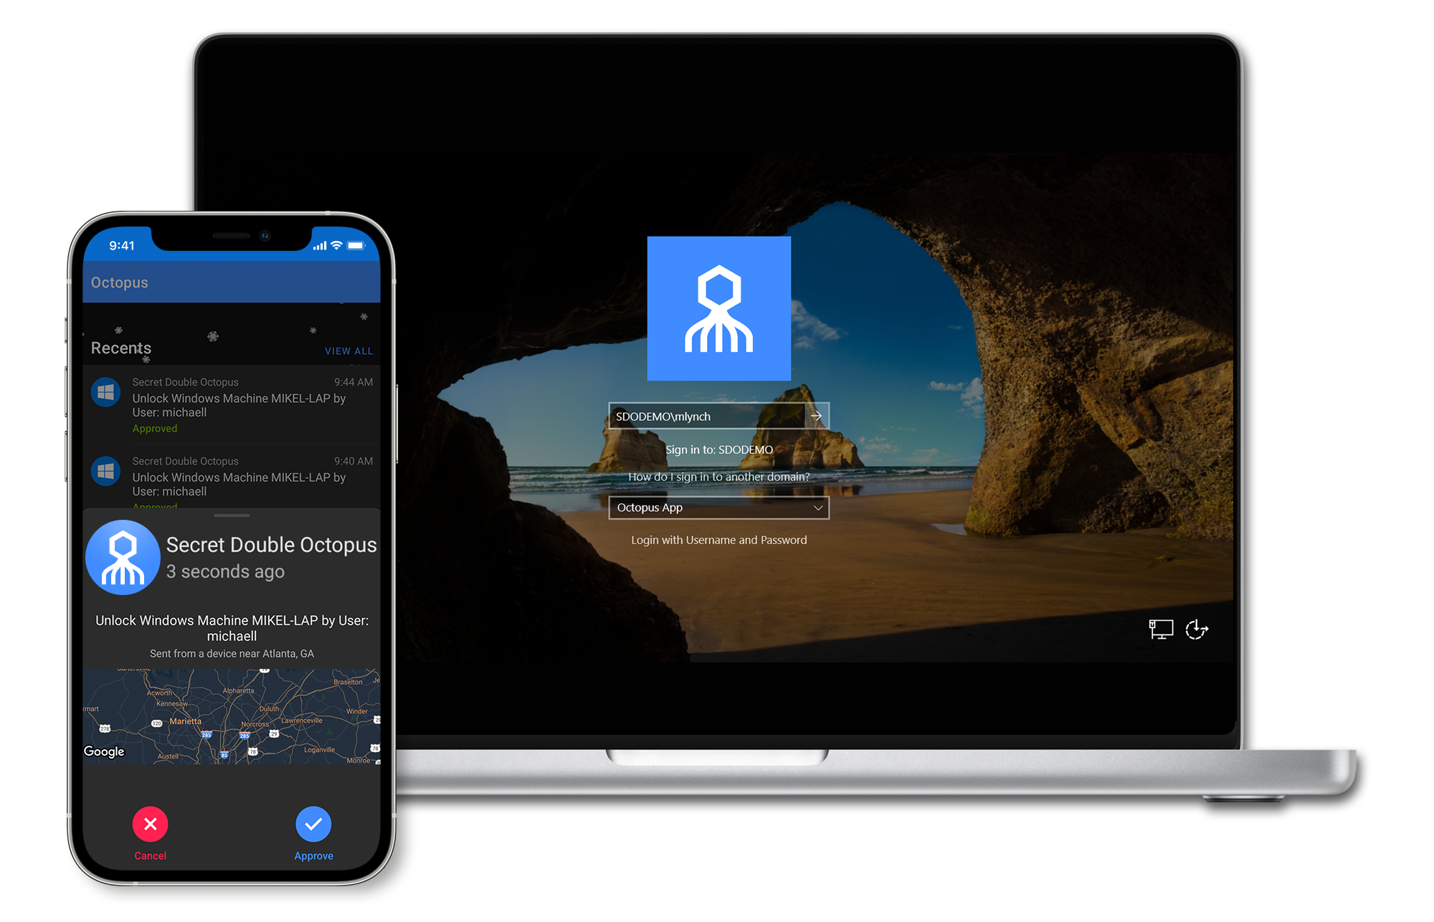Tap the green Approved status under 9:44 AM request
1434x922 pixels.
tap(155, 429)
